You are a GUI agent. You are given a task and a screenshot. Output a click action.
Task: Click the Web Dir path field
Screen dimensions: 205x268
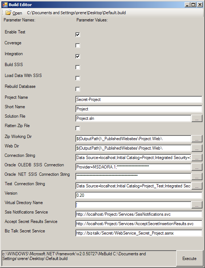(x=133, y=148)
